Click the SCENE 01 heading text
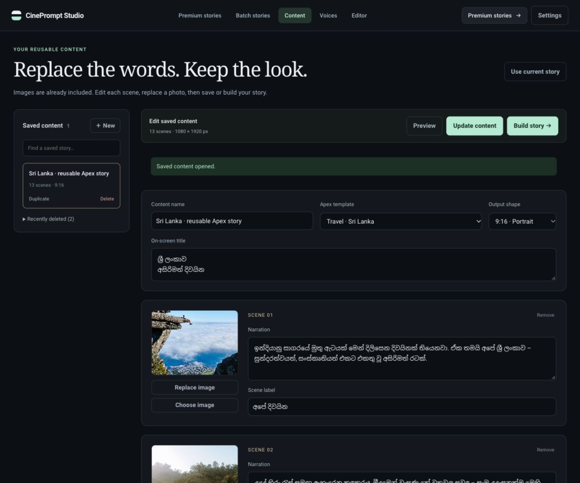Viewport: 580px width, 483px height. pos(261,315)
